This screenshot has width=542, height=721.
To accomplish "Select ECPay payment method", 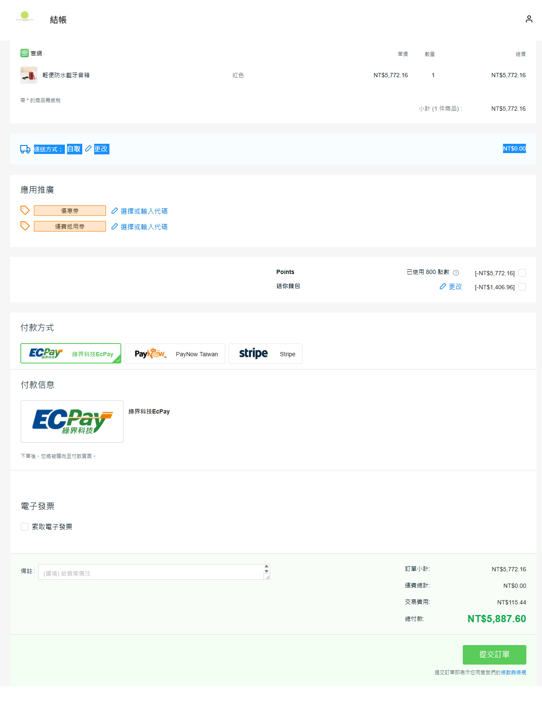I will point(71,354).
